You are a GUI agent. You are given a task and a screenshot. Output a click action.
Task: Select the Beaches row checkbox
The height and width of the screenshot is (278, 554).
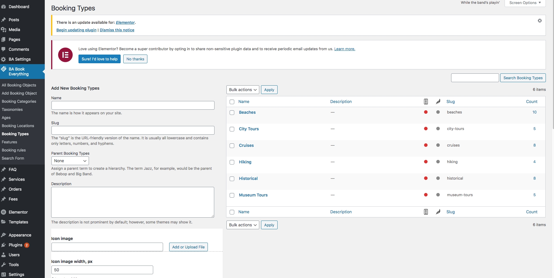[x=232, y=113]
